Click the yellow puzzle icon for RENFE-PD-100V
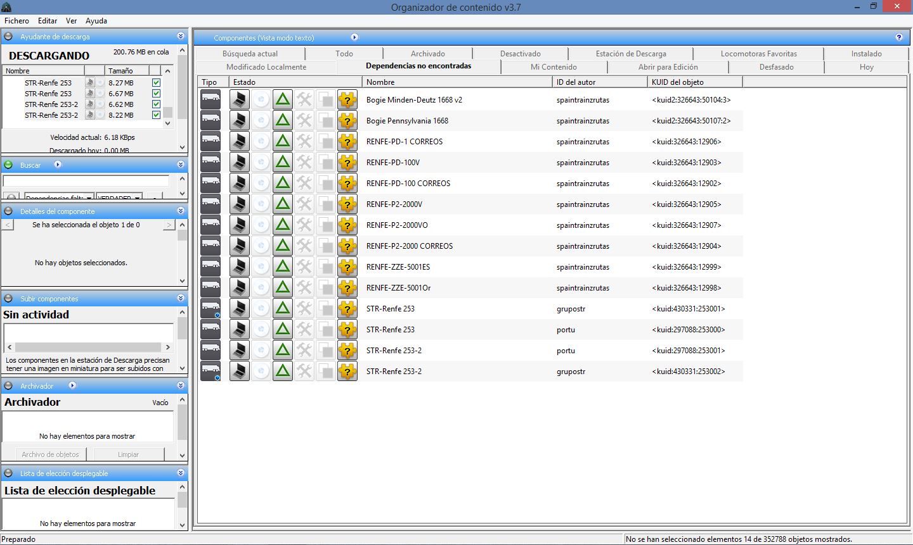The width and height of the screenshot is (913, 545). (347, 163)
